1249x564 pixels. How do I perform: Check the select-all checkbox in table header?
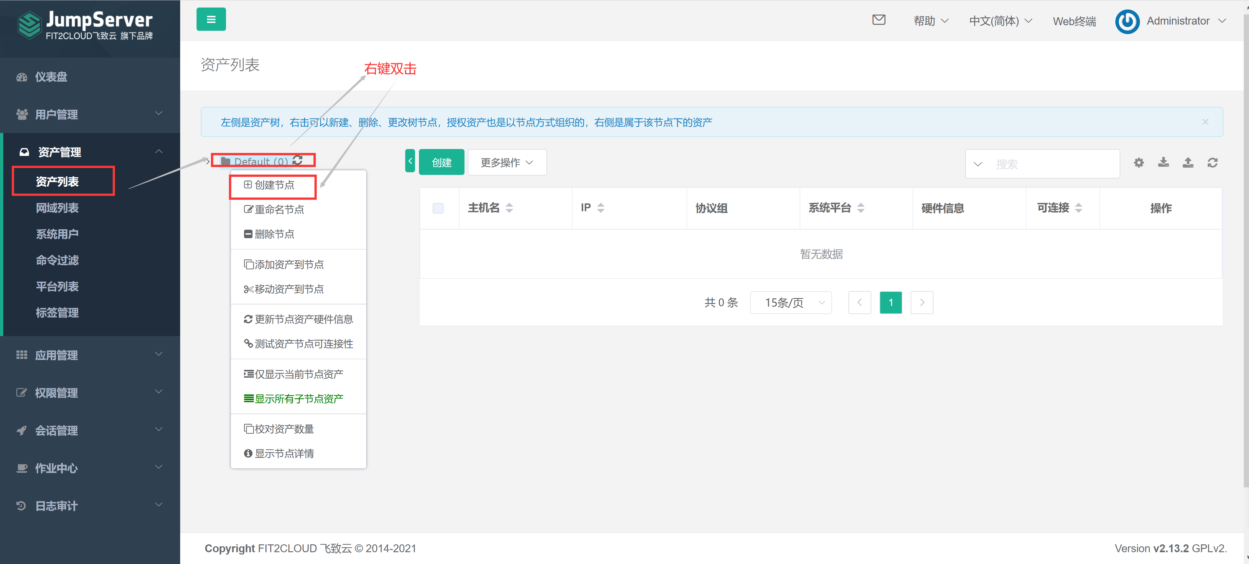click(x=438, y=208)
